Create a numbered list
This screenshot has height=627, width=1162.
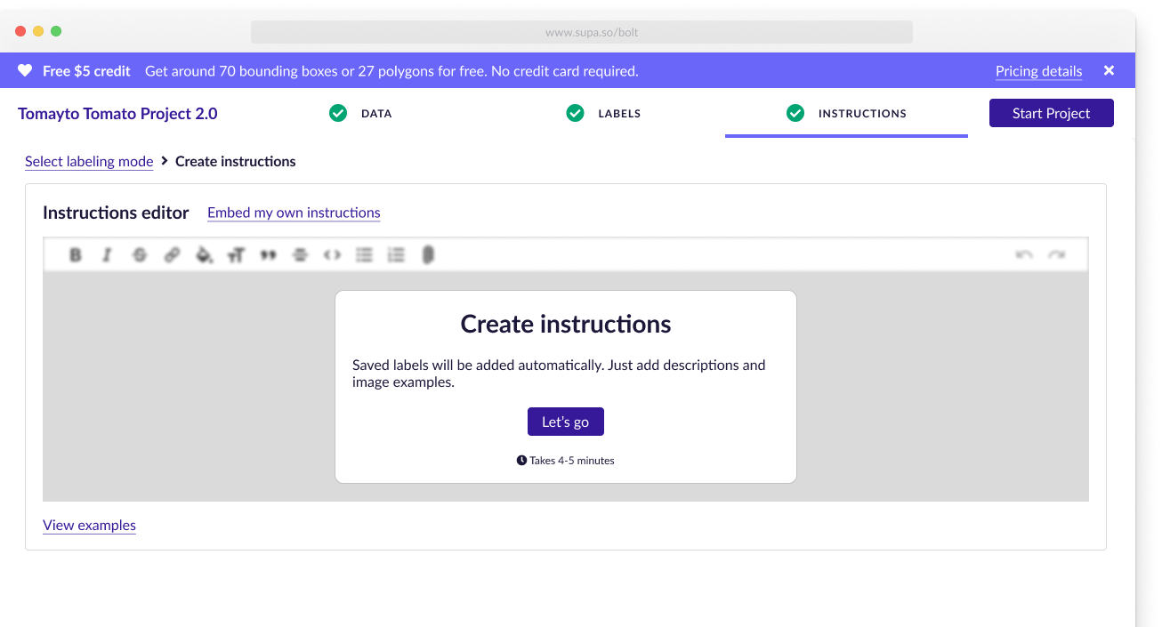pyautogui.click(x=396, y=255)
